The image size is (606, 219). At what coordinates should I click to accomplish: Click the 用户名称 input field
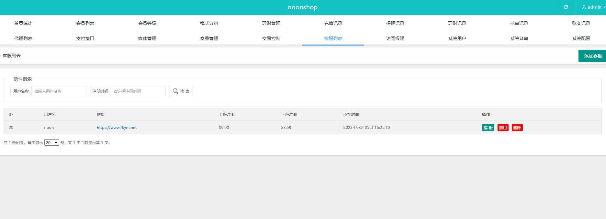59,91
